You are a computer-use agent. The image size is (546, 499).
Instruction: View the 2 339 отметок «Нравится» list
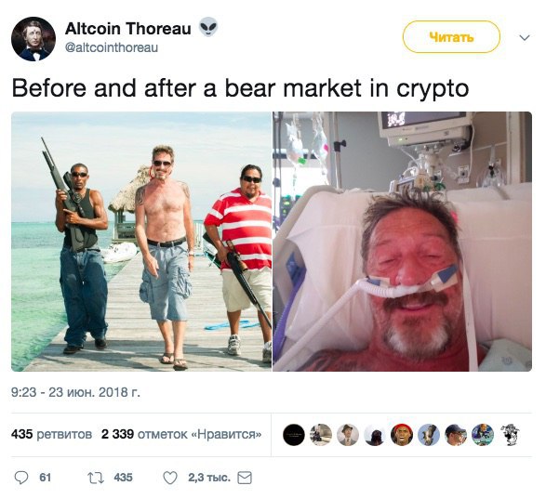coord(181,434)
